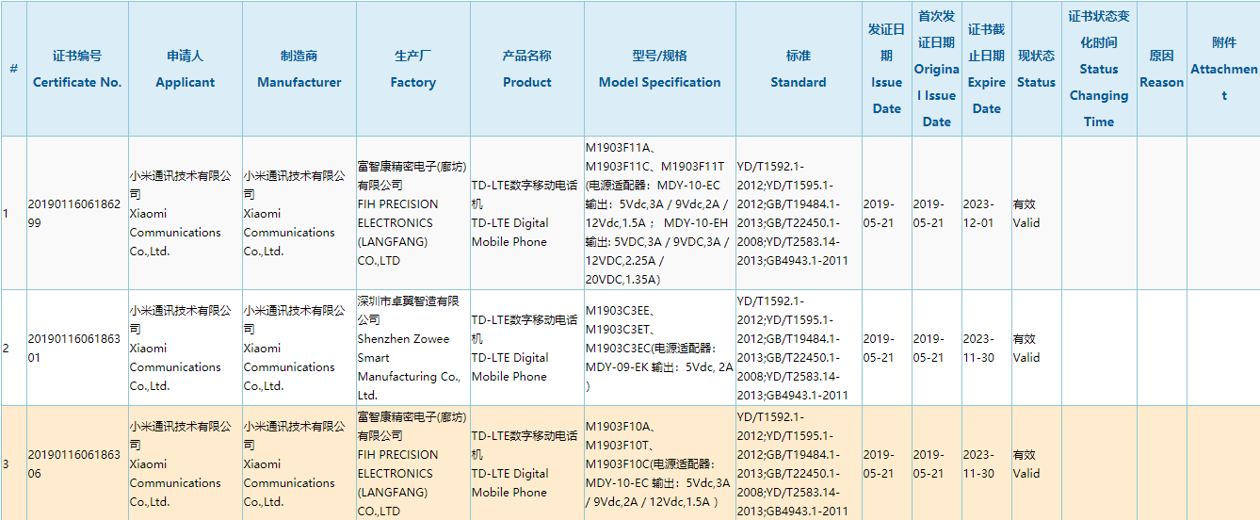Click the M1903C3EE model specification cell

coord(659,348)
